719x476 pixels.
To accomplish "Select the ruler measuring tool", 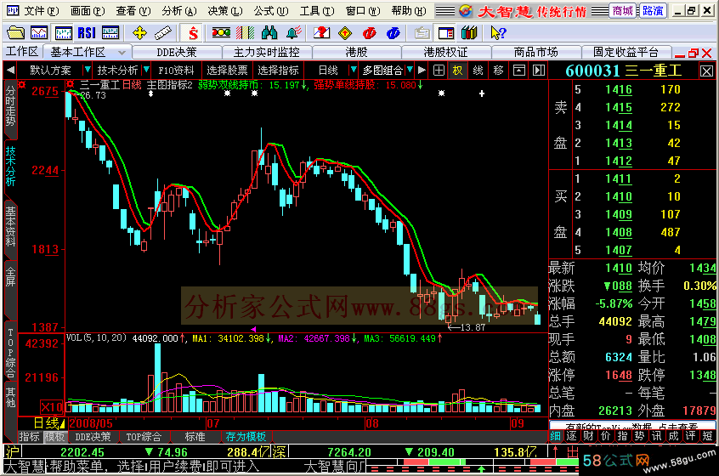I will click(163, 33).
